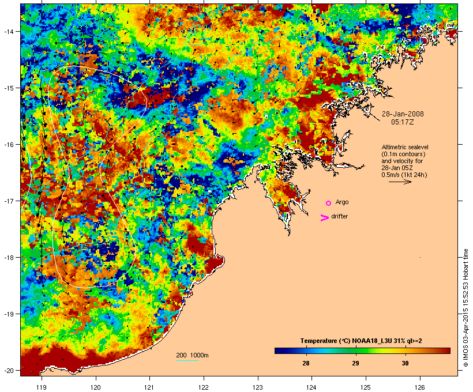
Task: Click the temperature color bar
Action: 362,350
